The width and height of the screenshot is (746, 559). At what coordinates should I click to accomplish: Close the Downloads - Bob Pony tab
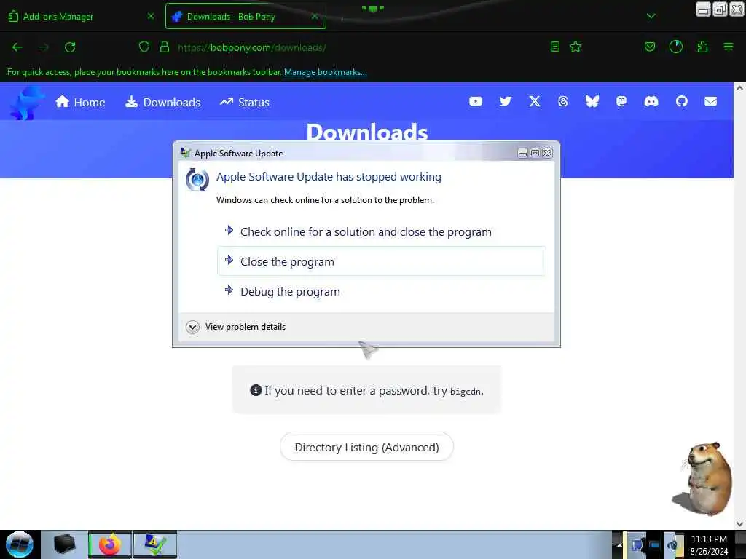(x=315, y=16)
